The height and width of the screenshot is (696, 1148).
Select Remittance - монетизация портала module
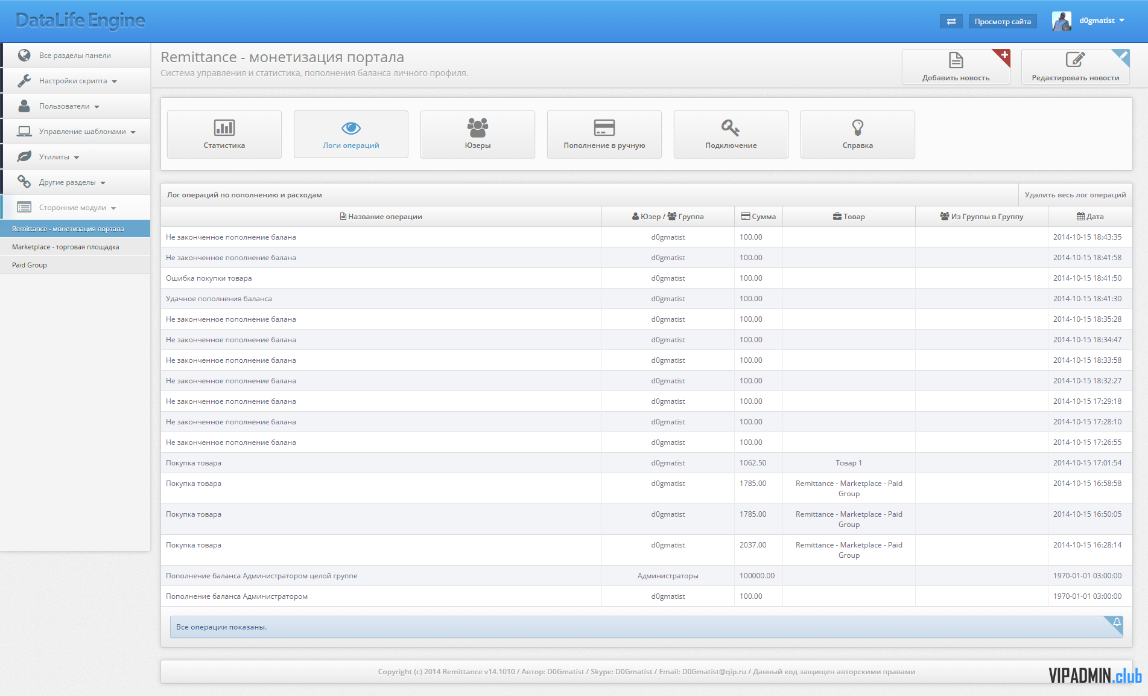75,229
